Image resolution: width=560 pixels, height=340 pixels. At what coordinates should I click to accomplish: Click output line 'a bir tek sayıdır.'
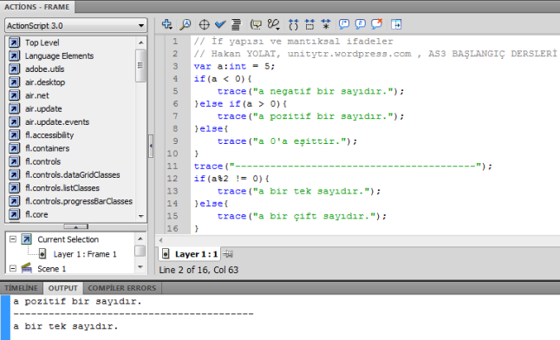[66, 326]
